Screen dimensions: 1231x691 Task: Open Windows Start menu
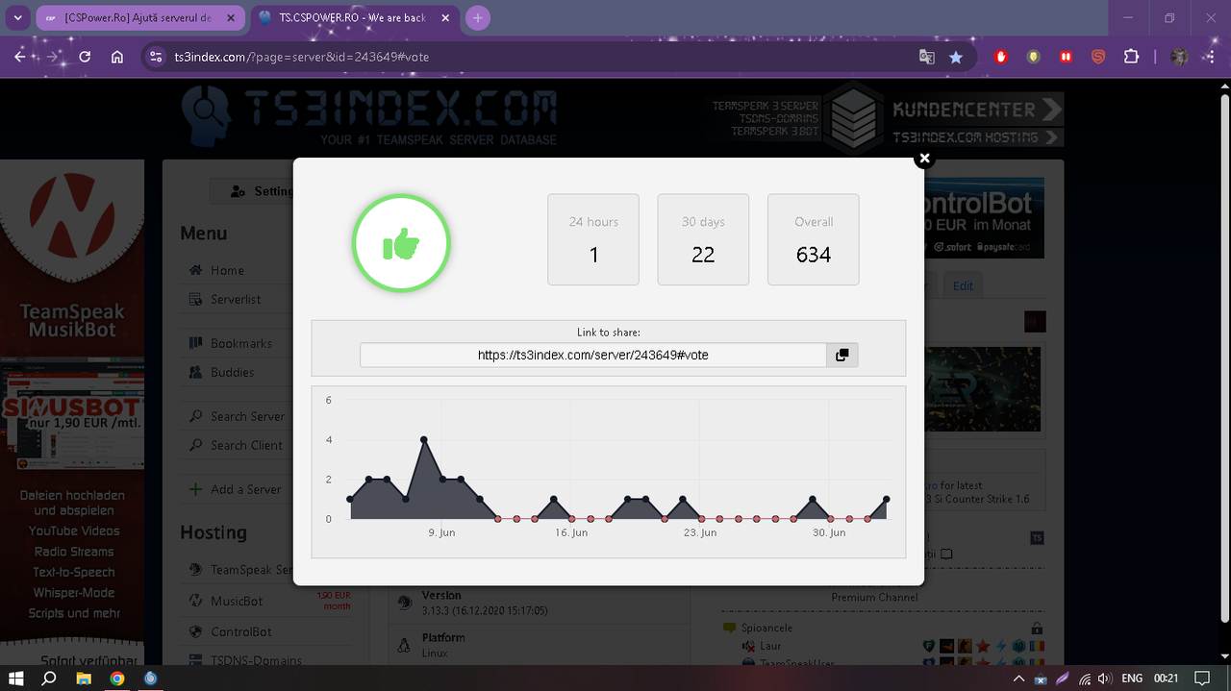tap(16, 678)
